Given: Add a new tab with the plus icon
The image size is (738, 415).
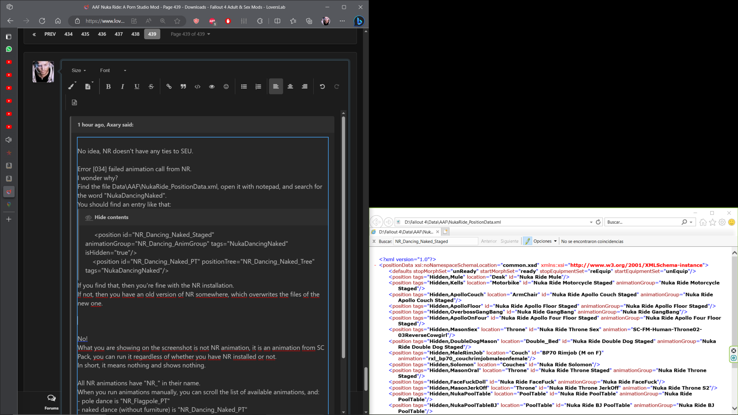Looking at the screenshot, I should pyautogui.click(x=9, y=219).
